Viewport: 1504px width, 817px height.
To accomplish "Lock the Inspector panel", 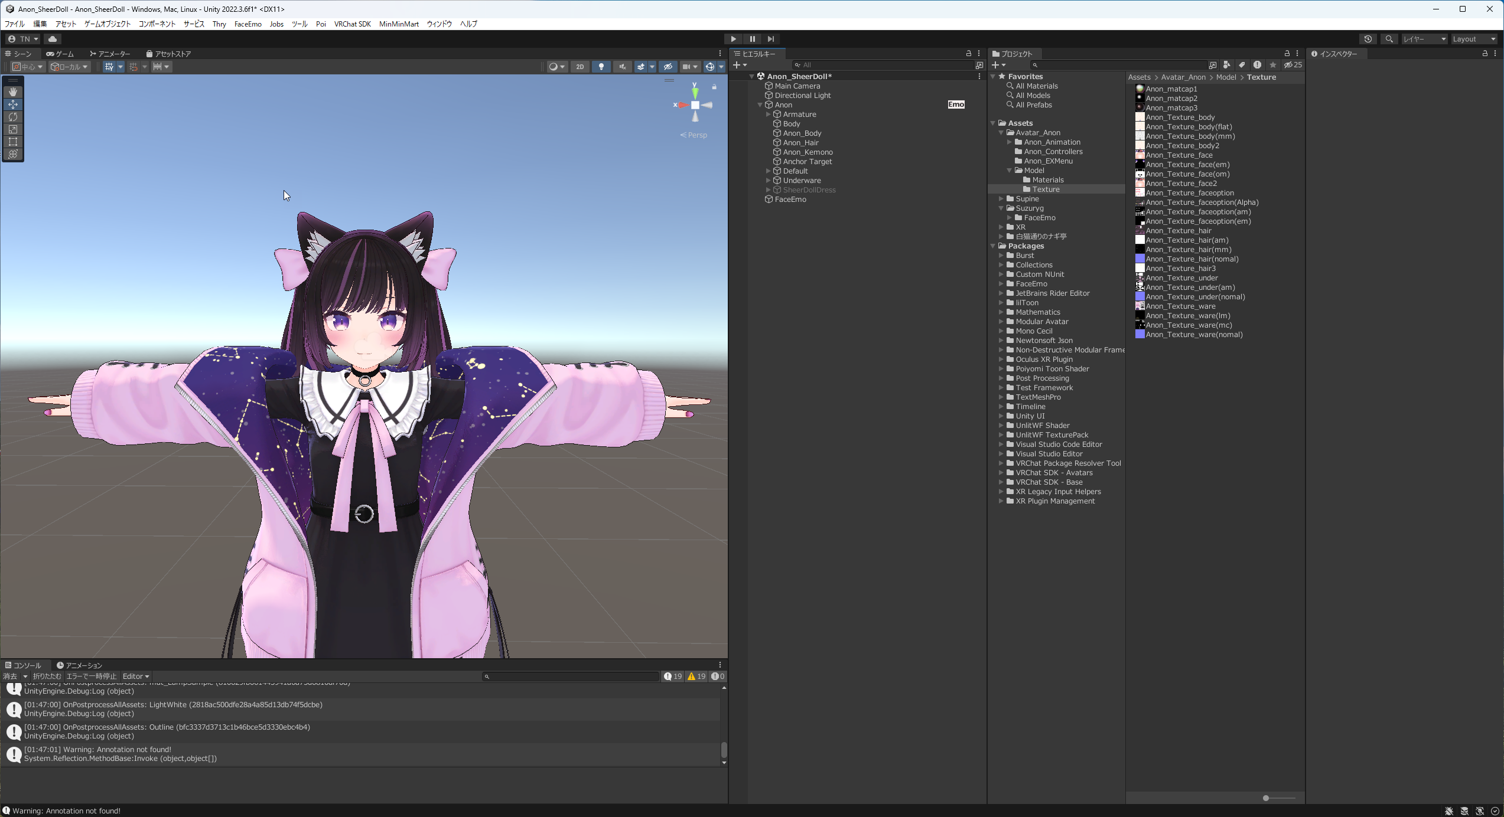I will coord(1485,54).
